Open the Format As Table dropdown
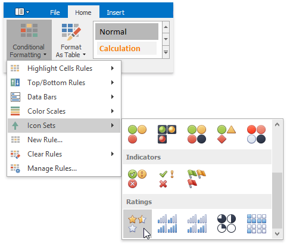Image resolution: width=287 pixels, height=244 pixels. [x=71, y=40]
